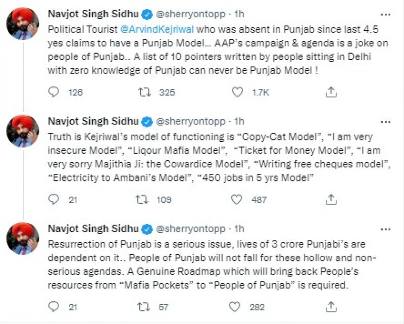Share the Resurrection of Punjab tweet
The image size is (404, 324).
pyautogui.click(x=331, y=307)
